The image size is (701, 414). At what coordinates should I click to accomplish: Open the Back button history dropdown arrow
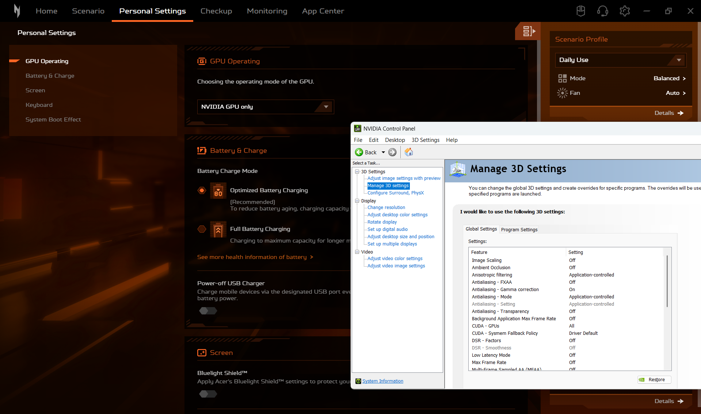tap(383, 152)
